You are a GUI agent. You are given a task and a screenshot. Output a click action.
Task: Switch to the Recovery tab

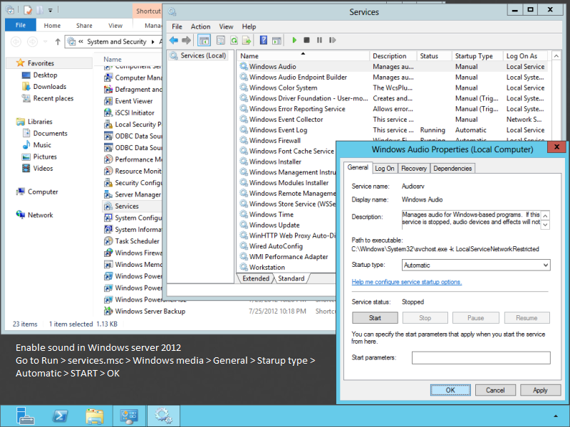(414, 169)
